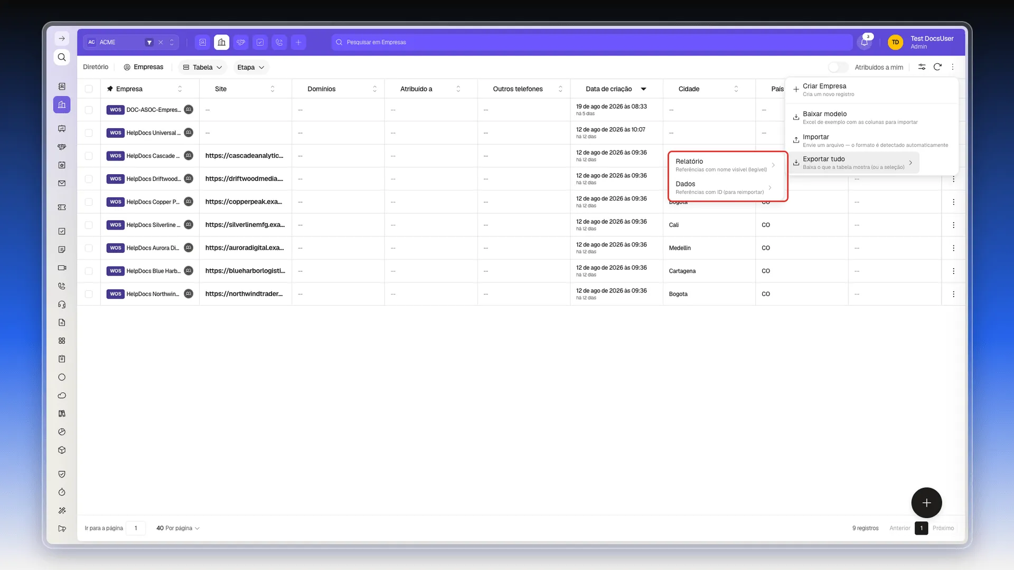Refresh the table with the reload icon
1014x570 pixels.
937,67
